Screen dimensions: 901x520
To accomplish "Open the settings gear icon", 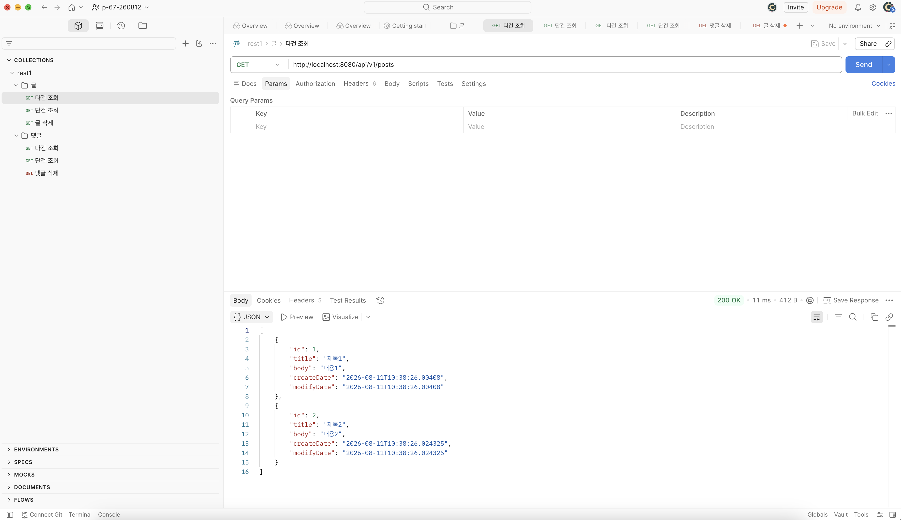I will [872, 7].
